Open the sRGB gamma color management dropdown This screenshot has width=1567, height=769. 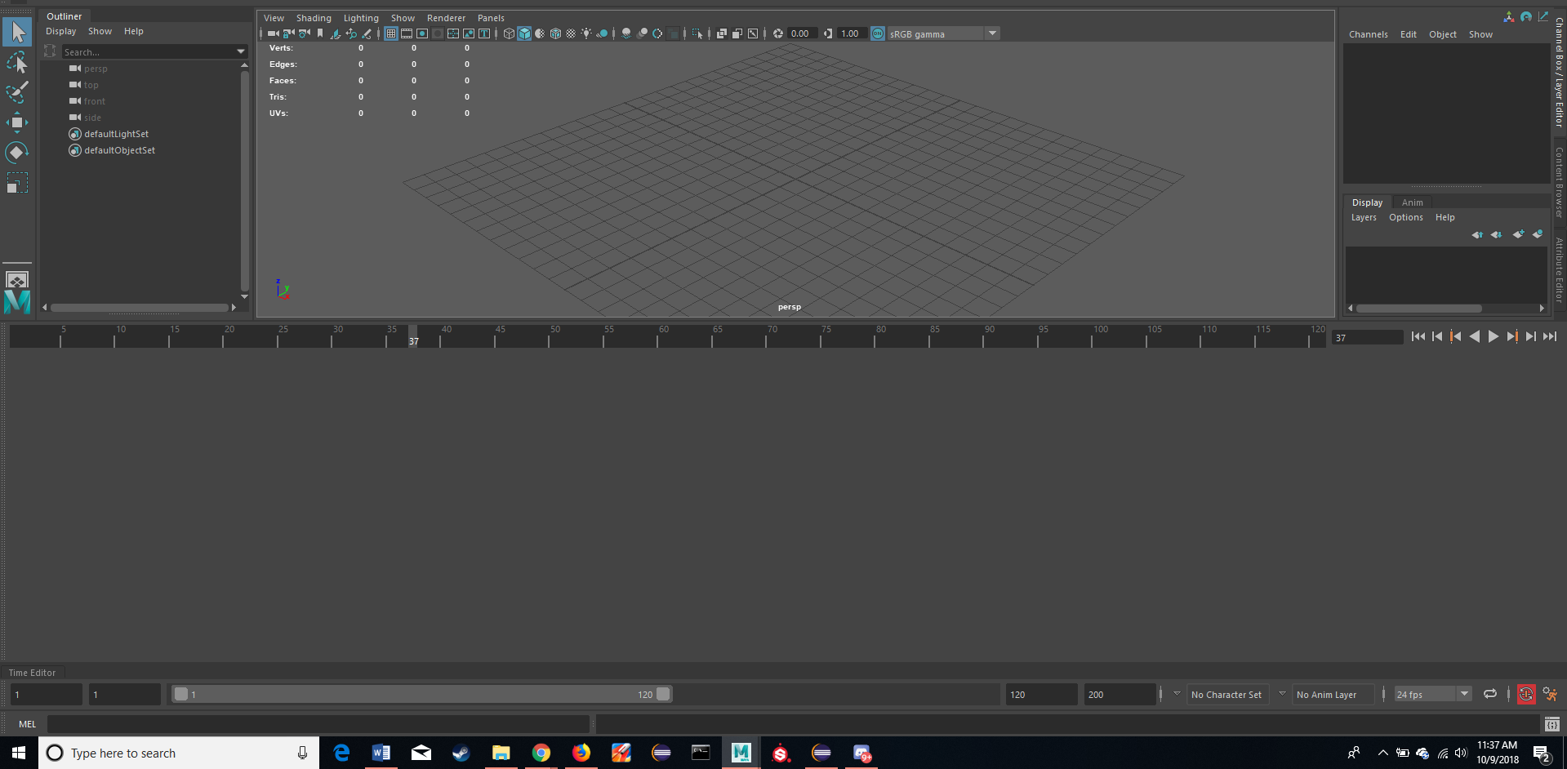tap(991, 33)
